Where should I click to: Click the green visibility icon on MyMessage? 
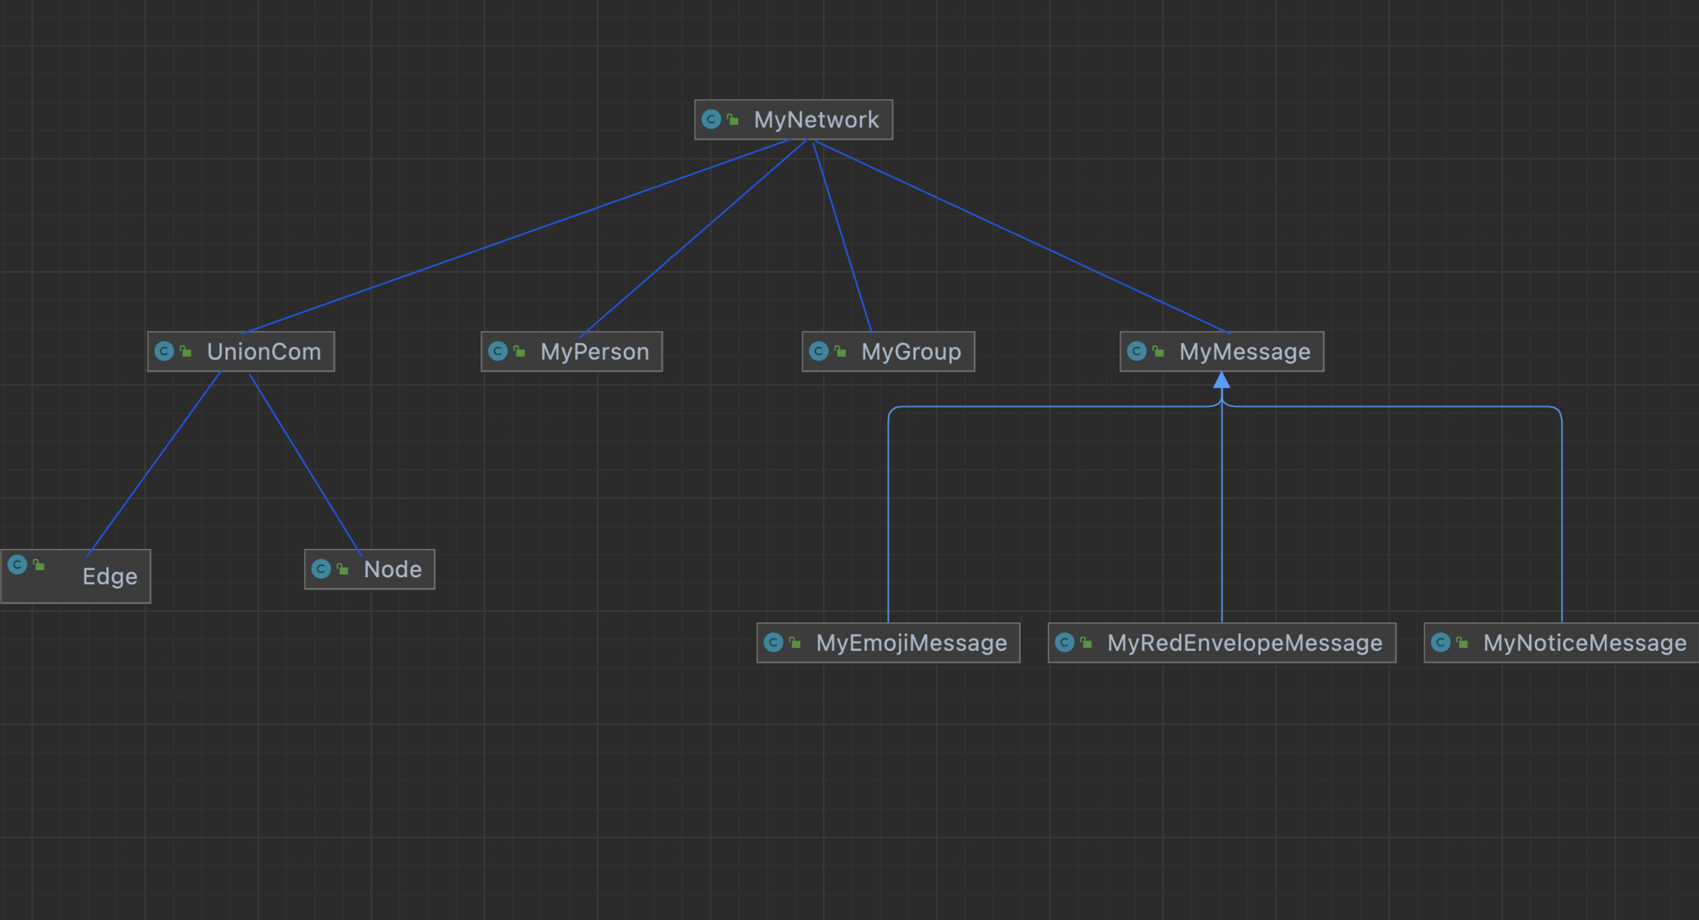(1159, 352)
